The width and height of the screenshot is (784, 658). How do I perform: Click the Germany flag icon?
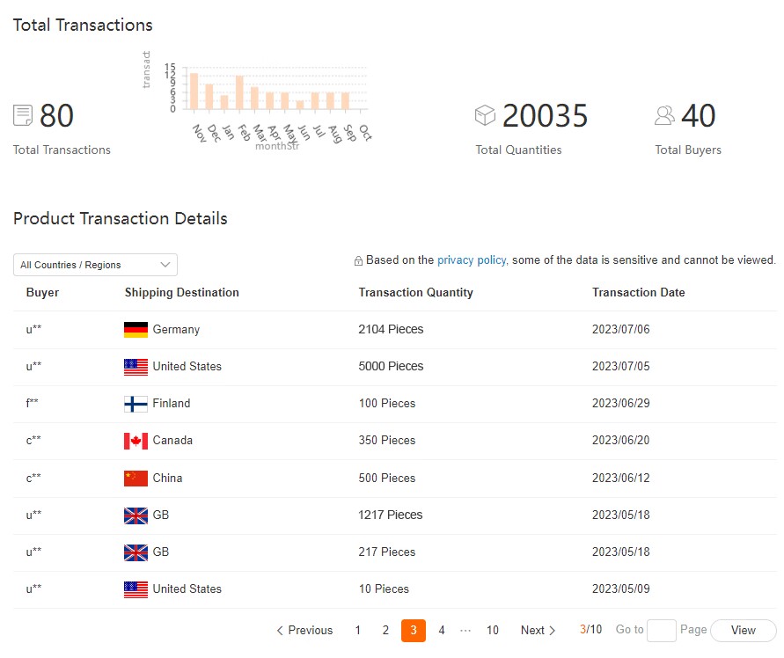[x=136, y=330]
